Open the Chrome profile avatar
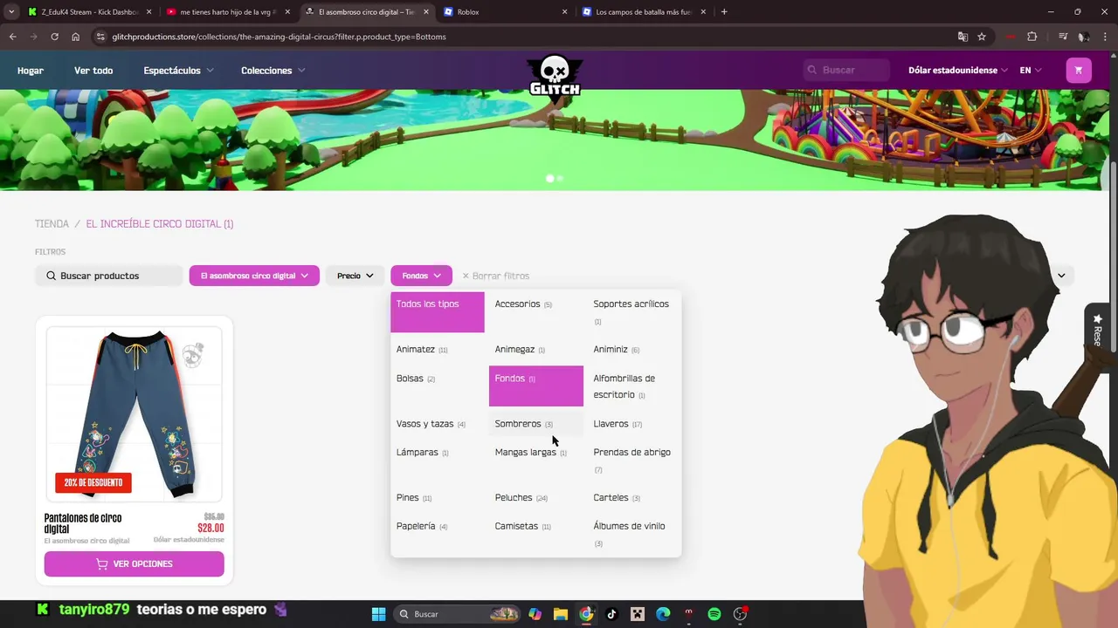 1083,37
